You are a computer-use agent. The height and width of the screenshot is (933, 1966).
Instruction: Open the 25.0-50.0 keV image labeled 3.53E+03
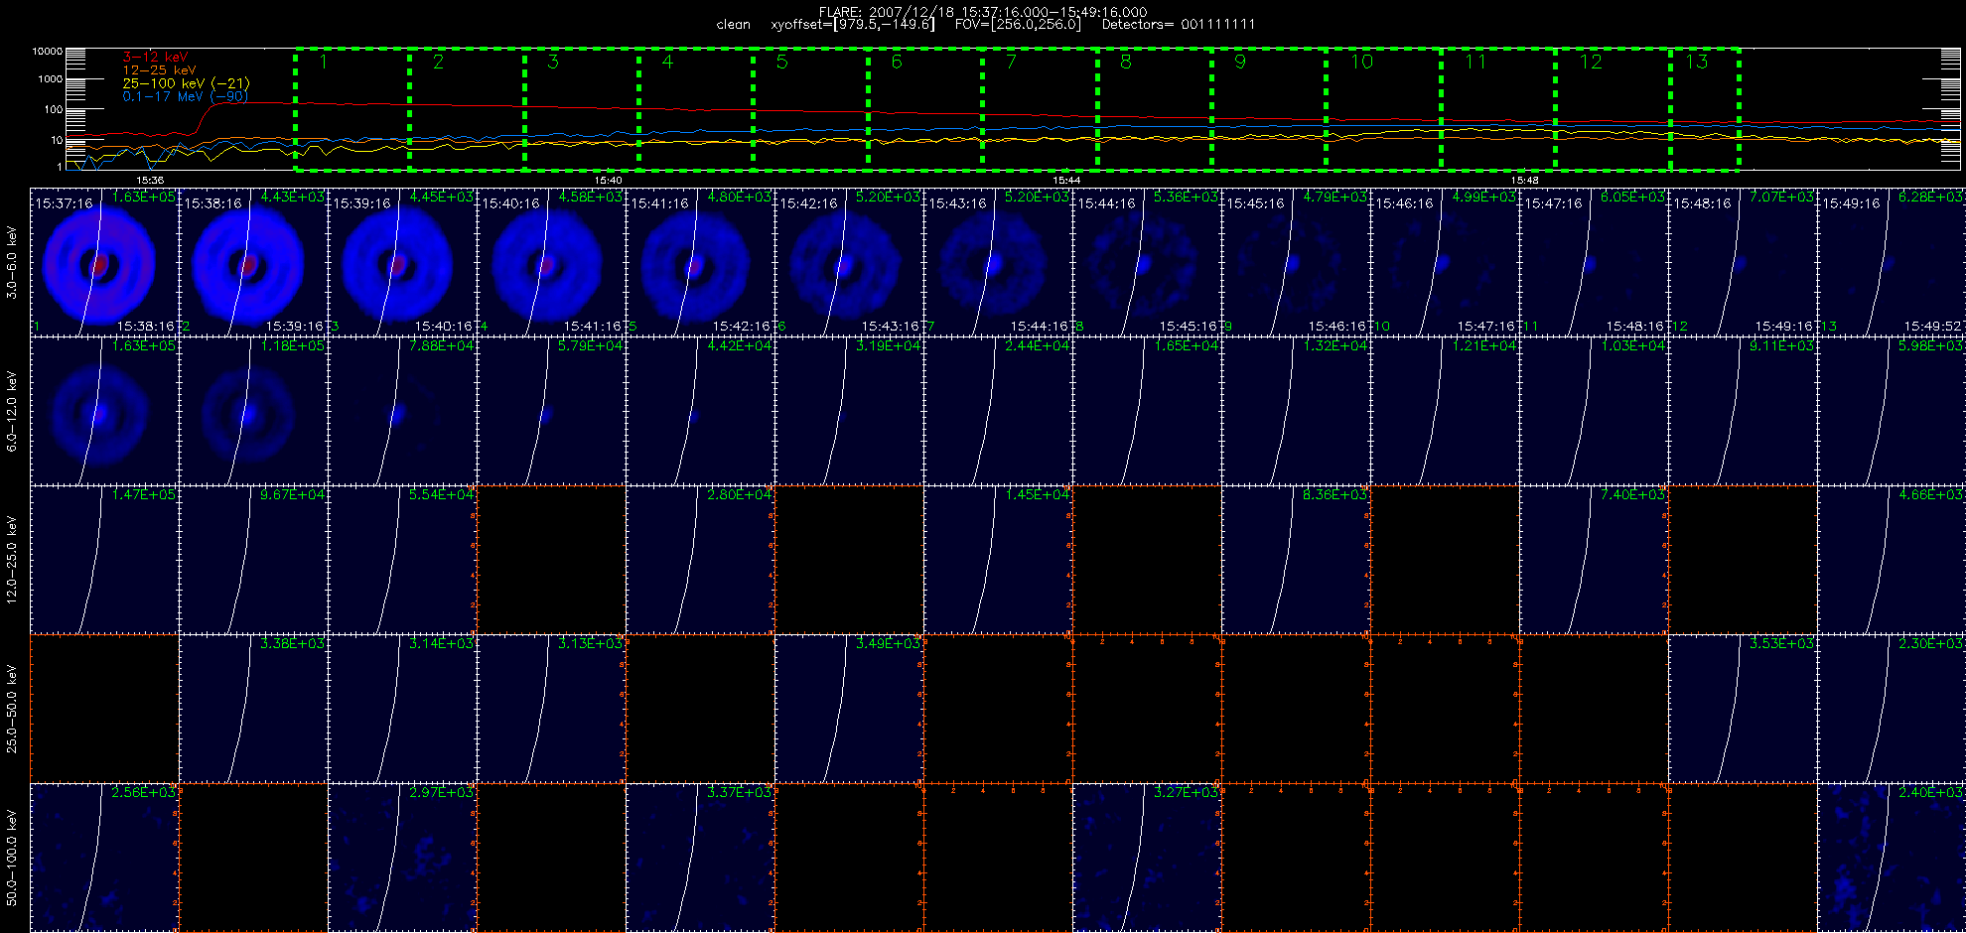(1744, 709)
